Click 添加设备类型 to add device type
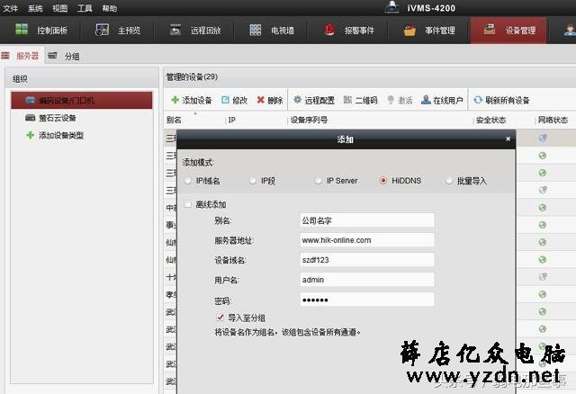The width and height of the screenshot is (576, 394). tap(55, 135)
